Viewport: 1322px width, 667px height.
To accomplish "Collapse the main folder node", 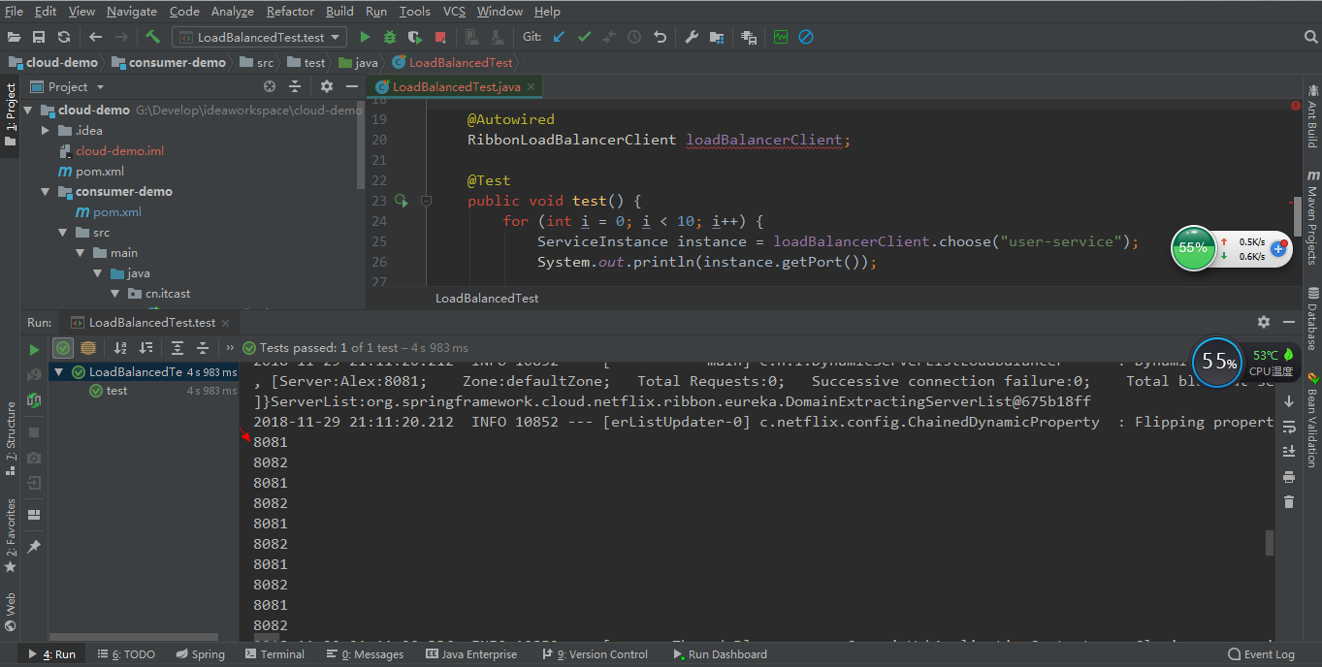I will (81, 253).
